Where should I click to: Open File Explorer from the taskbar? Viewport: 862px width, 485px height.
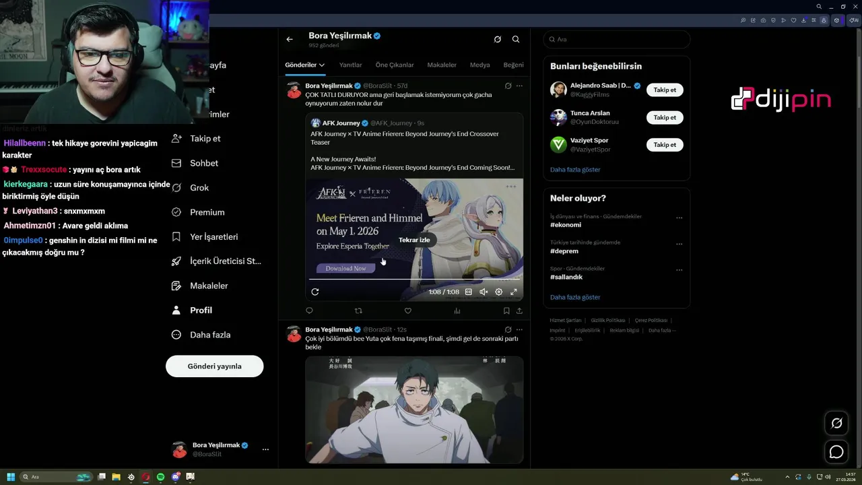pos(116,477)
